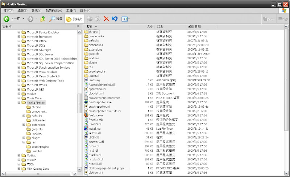
Task: Close the Folders side pane
Action: pos(78,26)
